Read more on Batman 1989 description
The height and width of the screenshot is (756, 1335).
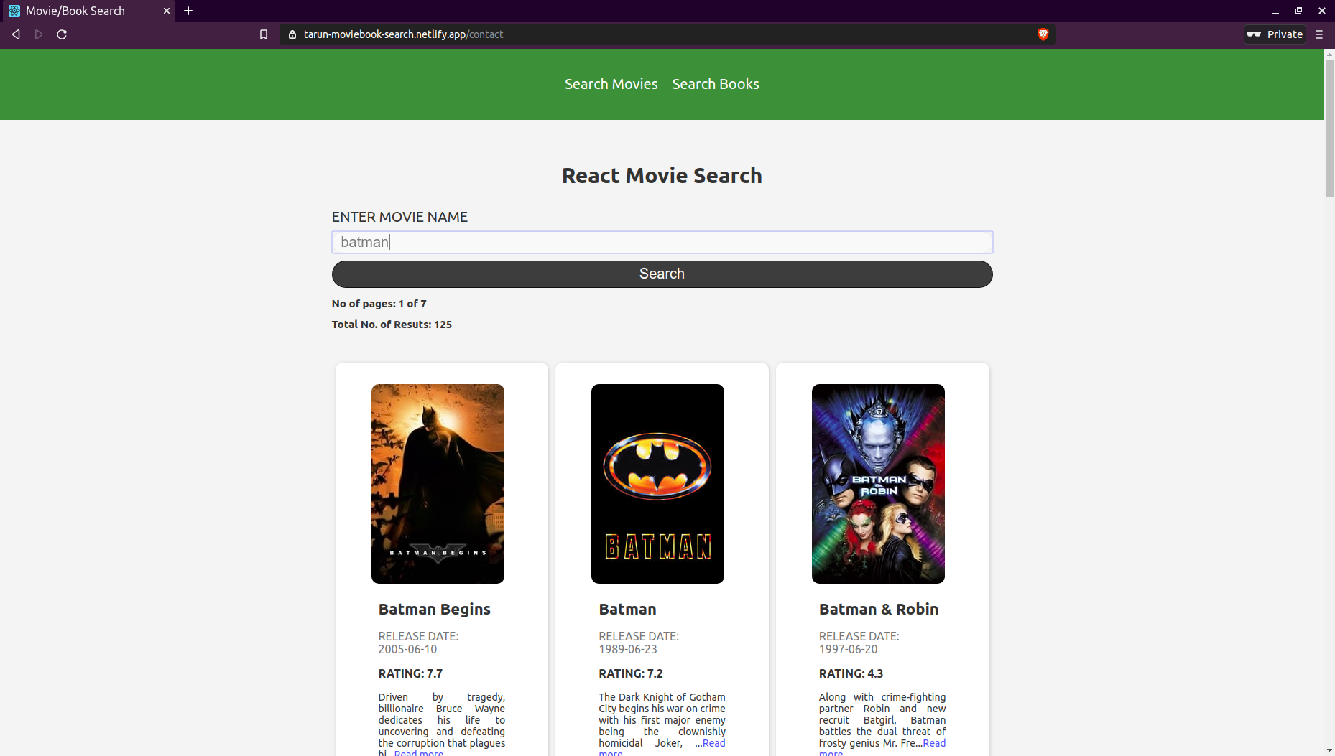click(713, 743)
